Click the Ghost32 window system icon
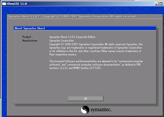164x117 pixels. point(4,4)
